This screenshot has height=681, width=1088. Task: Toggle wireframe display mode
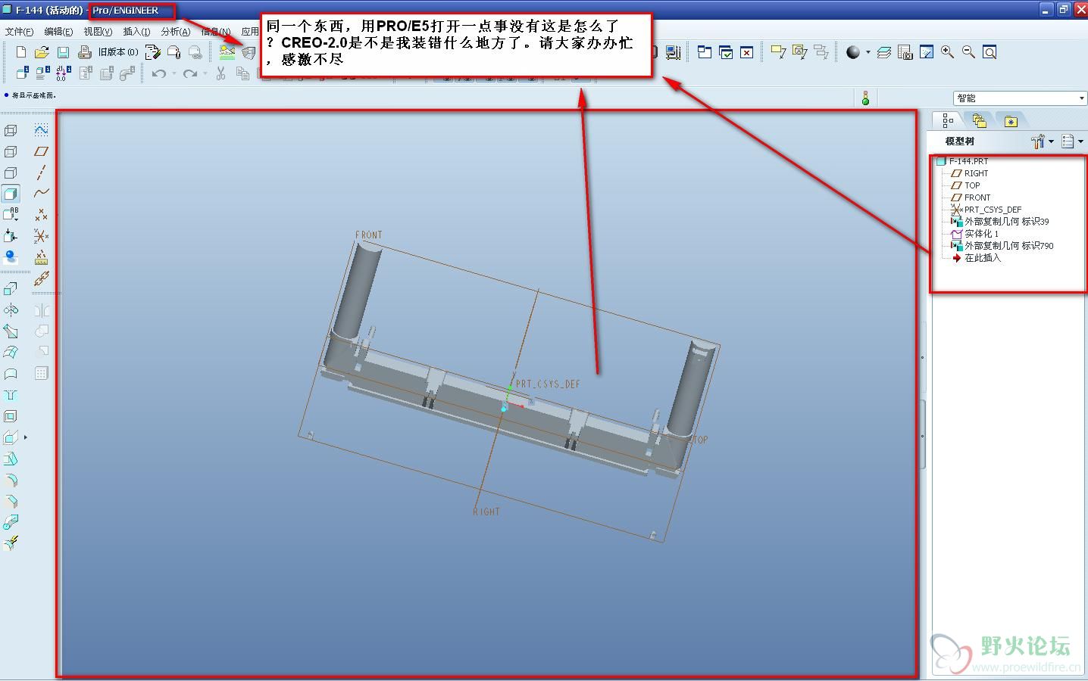pos(11,130)
